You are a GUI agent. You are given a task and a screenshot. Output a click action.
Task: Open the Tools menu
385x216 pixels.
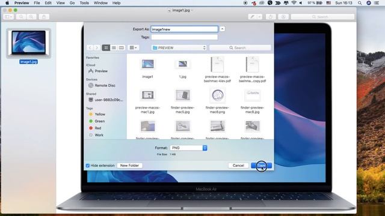[84, 3]
